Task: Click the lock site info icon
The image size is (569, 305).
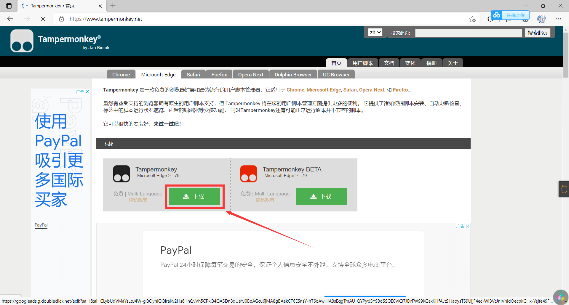Action: tap(61, 19)
